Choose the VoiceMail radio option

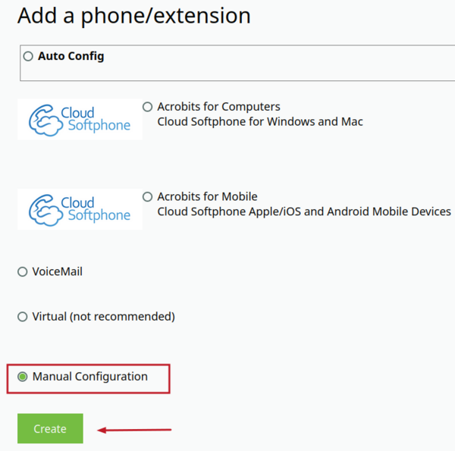[23, 271]
